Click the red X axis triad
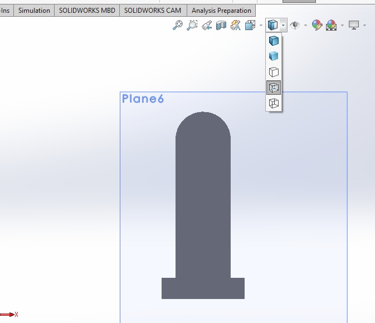Viewport: 375px width, 323px height. coord(9,315)
